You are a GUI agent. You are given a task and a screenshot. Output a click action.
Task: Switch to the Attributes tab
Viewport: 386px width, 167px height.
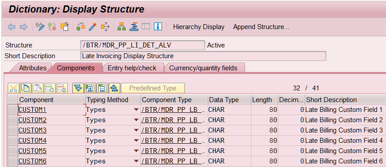coord(32,68)
